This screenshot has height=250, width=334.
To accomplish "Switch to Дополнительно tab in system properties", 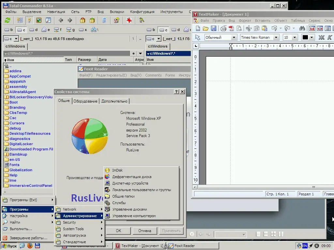I will click(114, 101).
